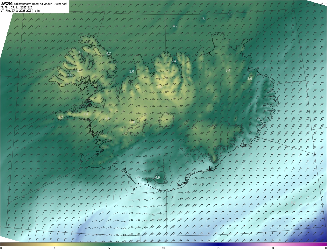Click the 3.4 value label on the map
This screenshot has width=327, height=250.
228,71
